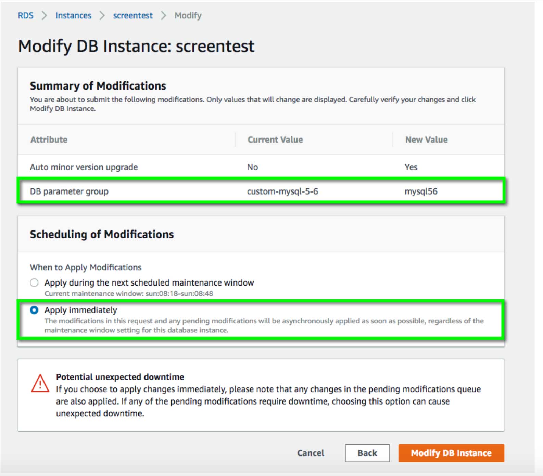Click the red warning triangle icon

40,383
